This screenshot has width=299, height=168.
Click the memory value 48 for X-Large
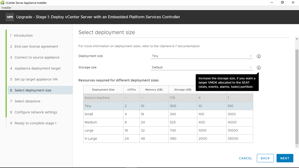tap(143, 139)
